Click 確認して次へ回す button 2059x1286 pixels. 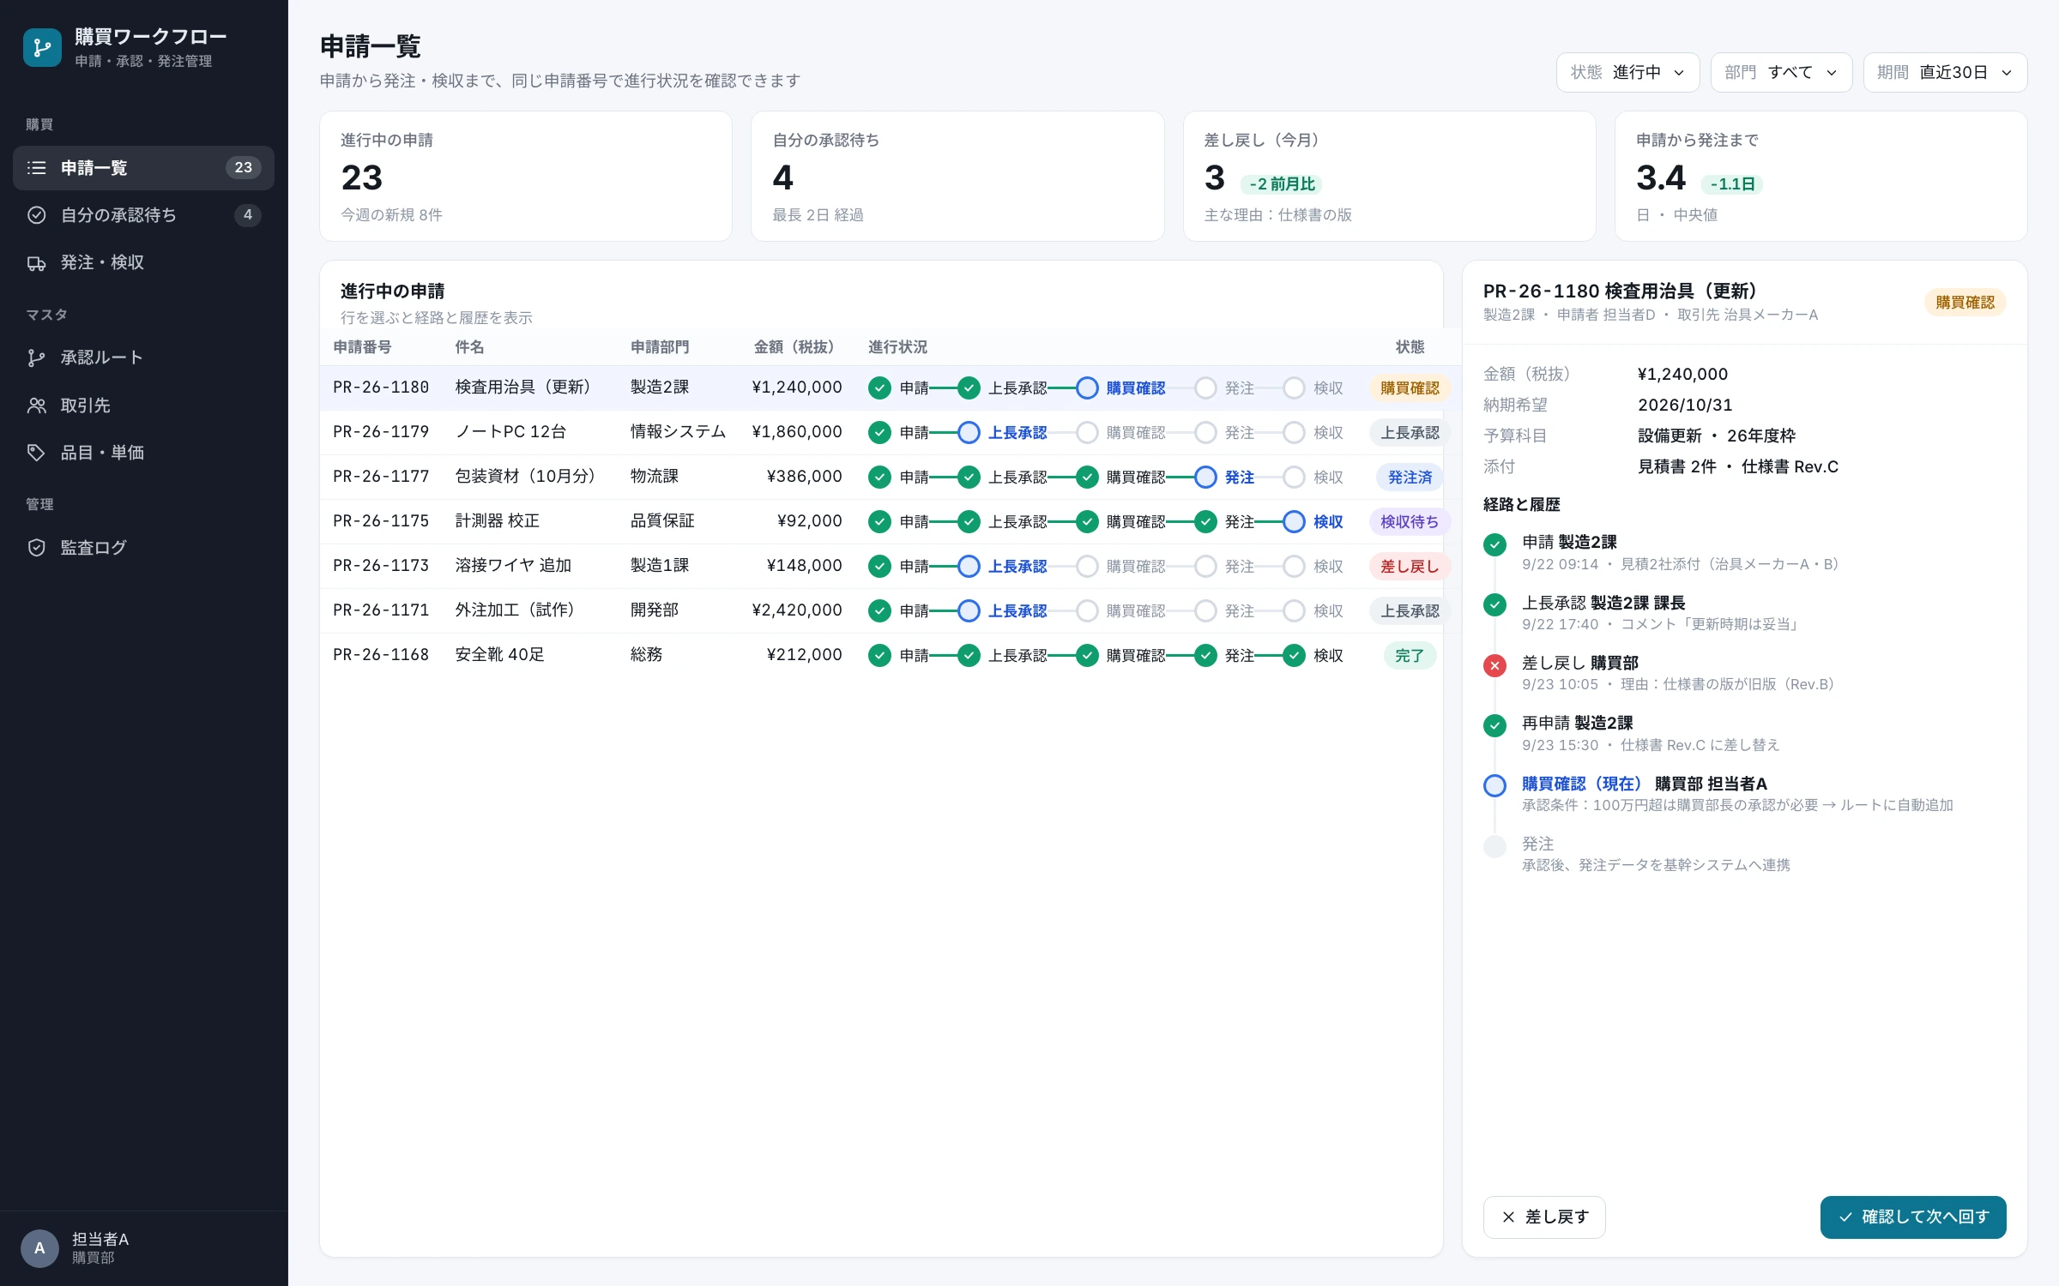coord(1913,1217)
